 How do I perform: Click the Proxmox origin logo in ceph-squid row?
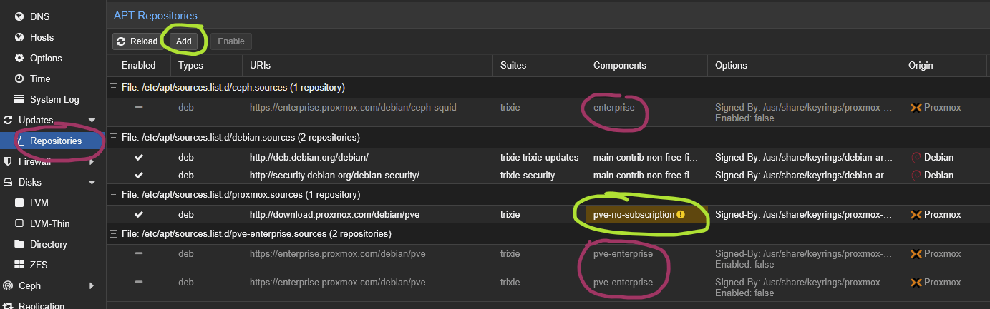click(x=915, y=108)
